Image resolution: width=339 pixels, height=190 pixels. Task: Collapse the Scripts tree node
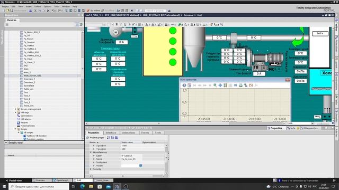[15, 129]
